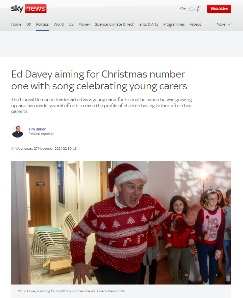Expand the More menu chevron
243x298 pixels.
click(x=229, y=24)
